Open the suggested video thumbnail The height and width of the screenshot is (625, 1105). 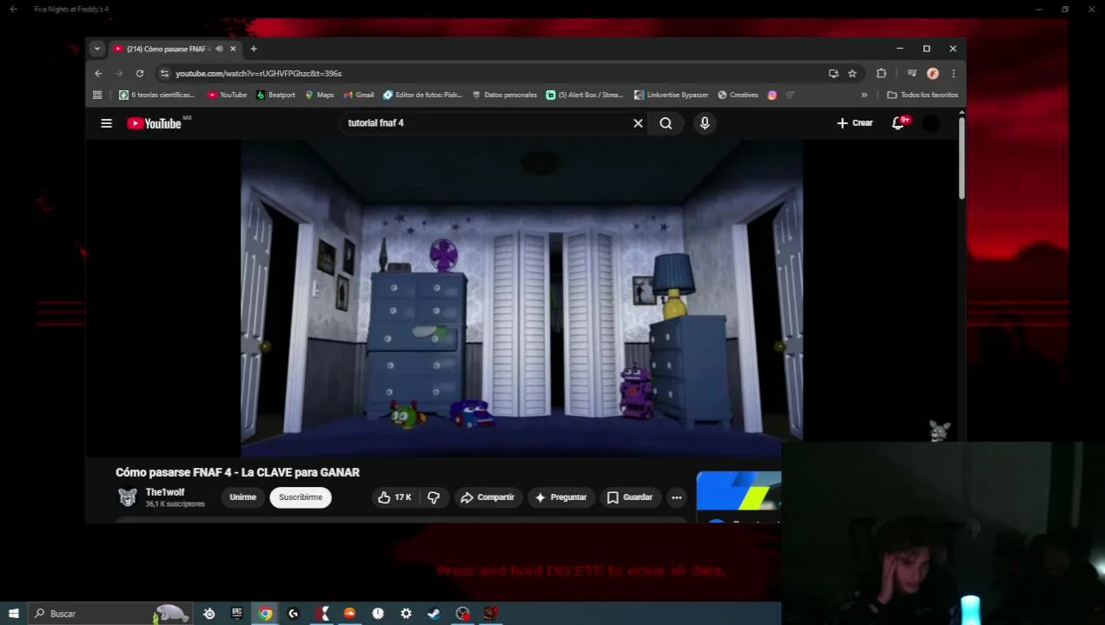(738, 490)
